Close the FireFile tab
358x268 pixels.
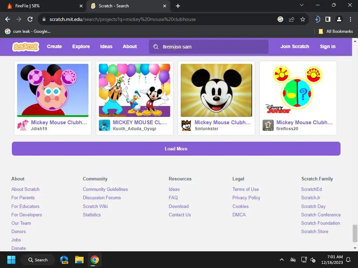[x=81, y=6]
